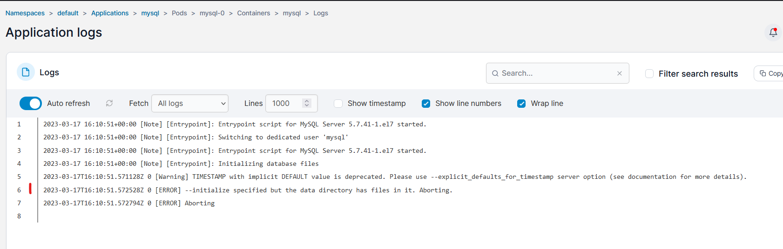Click the search magnifier icon
The width and height of the screenshot is (783, 249).
(495, 73)
